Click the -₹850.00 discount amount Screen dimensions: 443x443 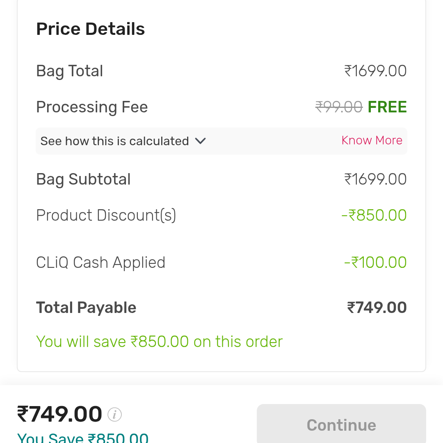[374, 215]
